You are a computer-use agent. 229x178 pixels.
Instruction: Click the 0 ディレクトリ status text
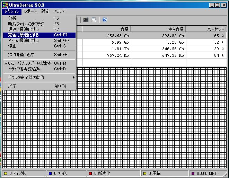point(18,173)
